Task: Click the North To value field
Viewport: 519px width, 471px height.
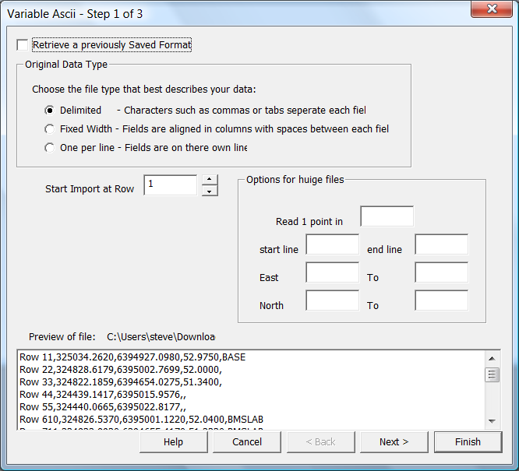Action: (441, 301)
